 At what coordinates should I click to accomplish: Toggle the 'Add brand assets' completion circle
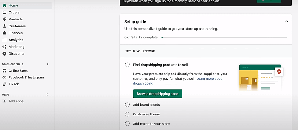point(127,105)
